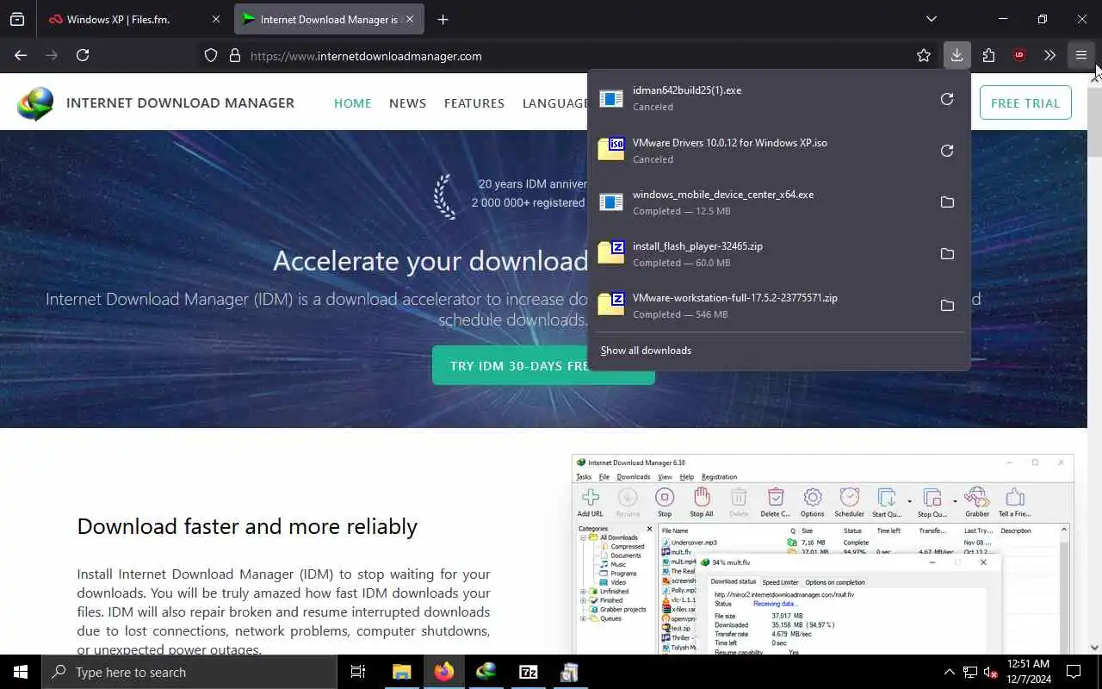This screenshot has height=689, width=1102.
Task: Click the IDM app screenshot thumbnail
Action: pyautogui.click(x=822, y=554)
